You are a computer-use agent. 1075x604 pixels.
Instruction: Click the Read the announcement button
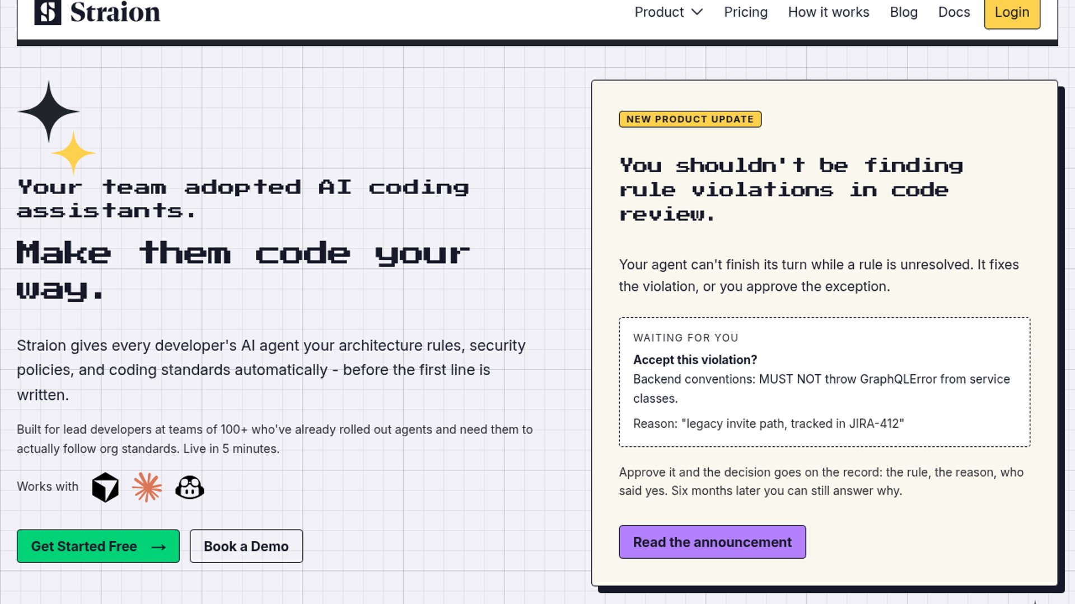tap(712, 542)
